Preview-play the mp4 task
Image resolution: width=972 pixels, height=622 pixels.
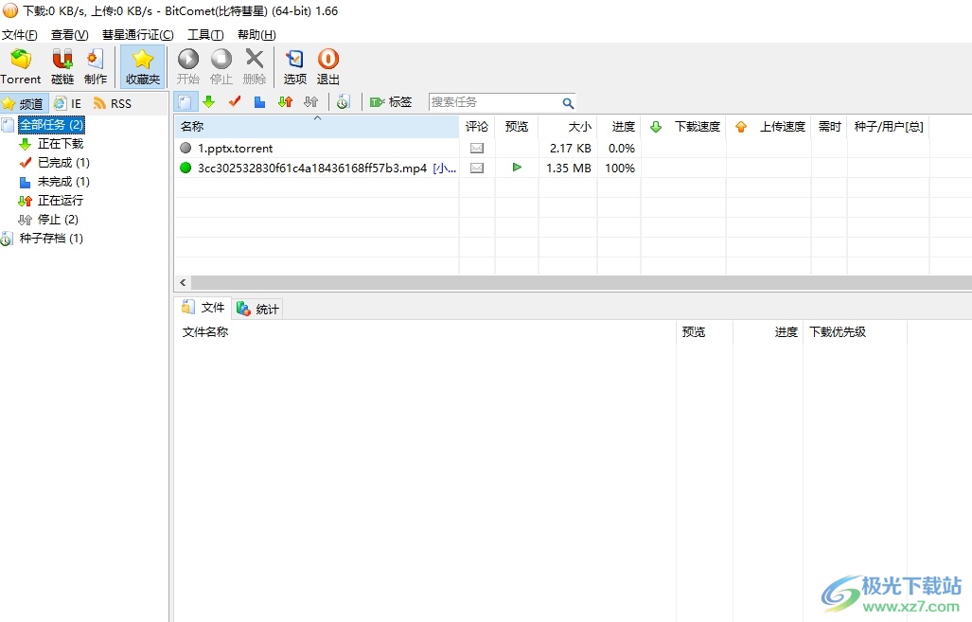[x=517, y=168]
